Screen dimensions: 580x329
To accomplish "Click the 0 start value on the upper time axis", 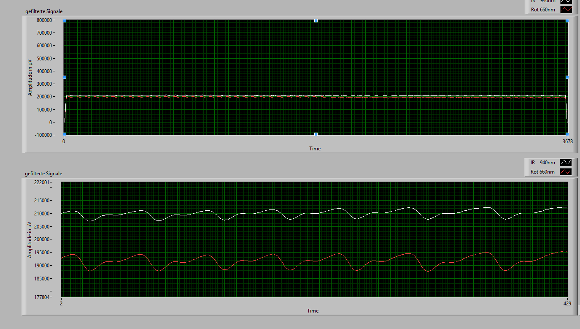I will point(64,141).
